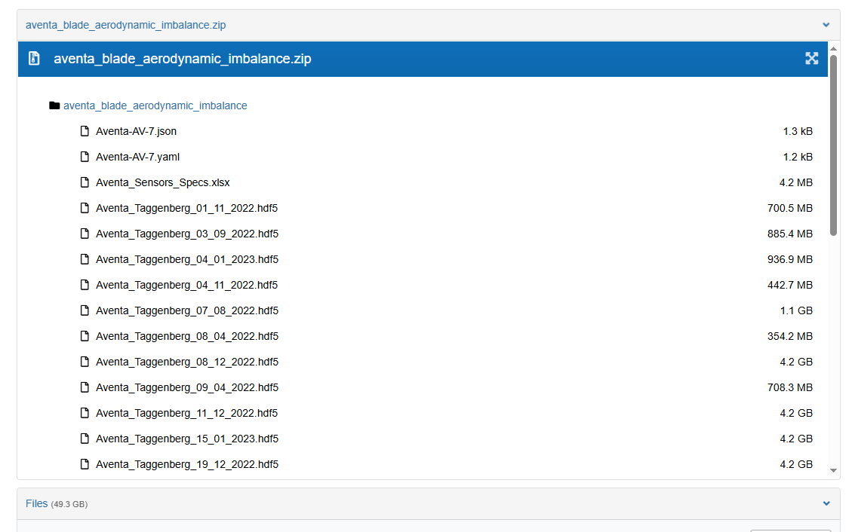Viewport: 852px width, 532px height.
Task: Click the 1.2 kB size value
Action: (x=798, y=157)
